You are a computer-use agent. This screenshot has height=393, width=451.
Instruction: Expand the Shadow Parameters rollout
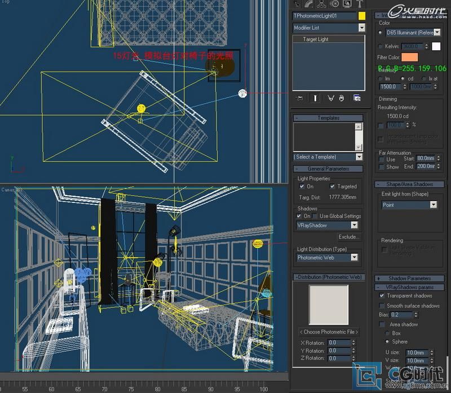coord(409,279)
